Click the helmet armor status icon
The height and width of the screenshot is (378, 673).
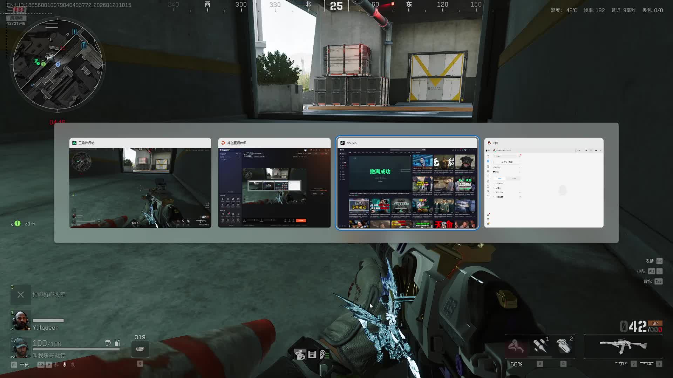click(108, 343)
